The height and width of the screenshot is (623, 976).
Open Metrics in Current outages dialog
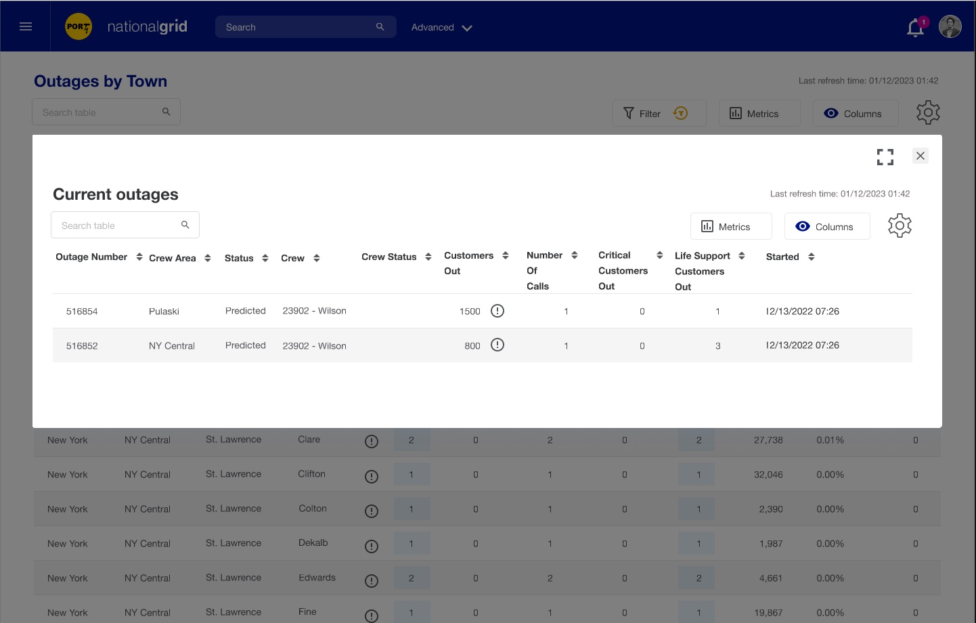point(730,227)
